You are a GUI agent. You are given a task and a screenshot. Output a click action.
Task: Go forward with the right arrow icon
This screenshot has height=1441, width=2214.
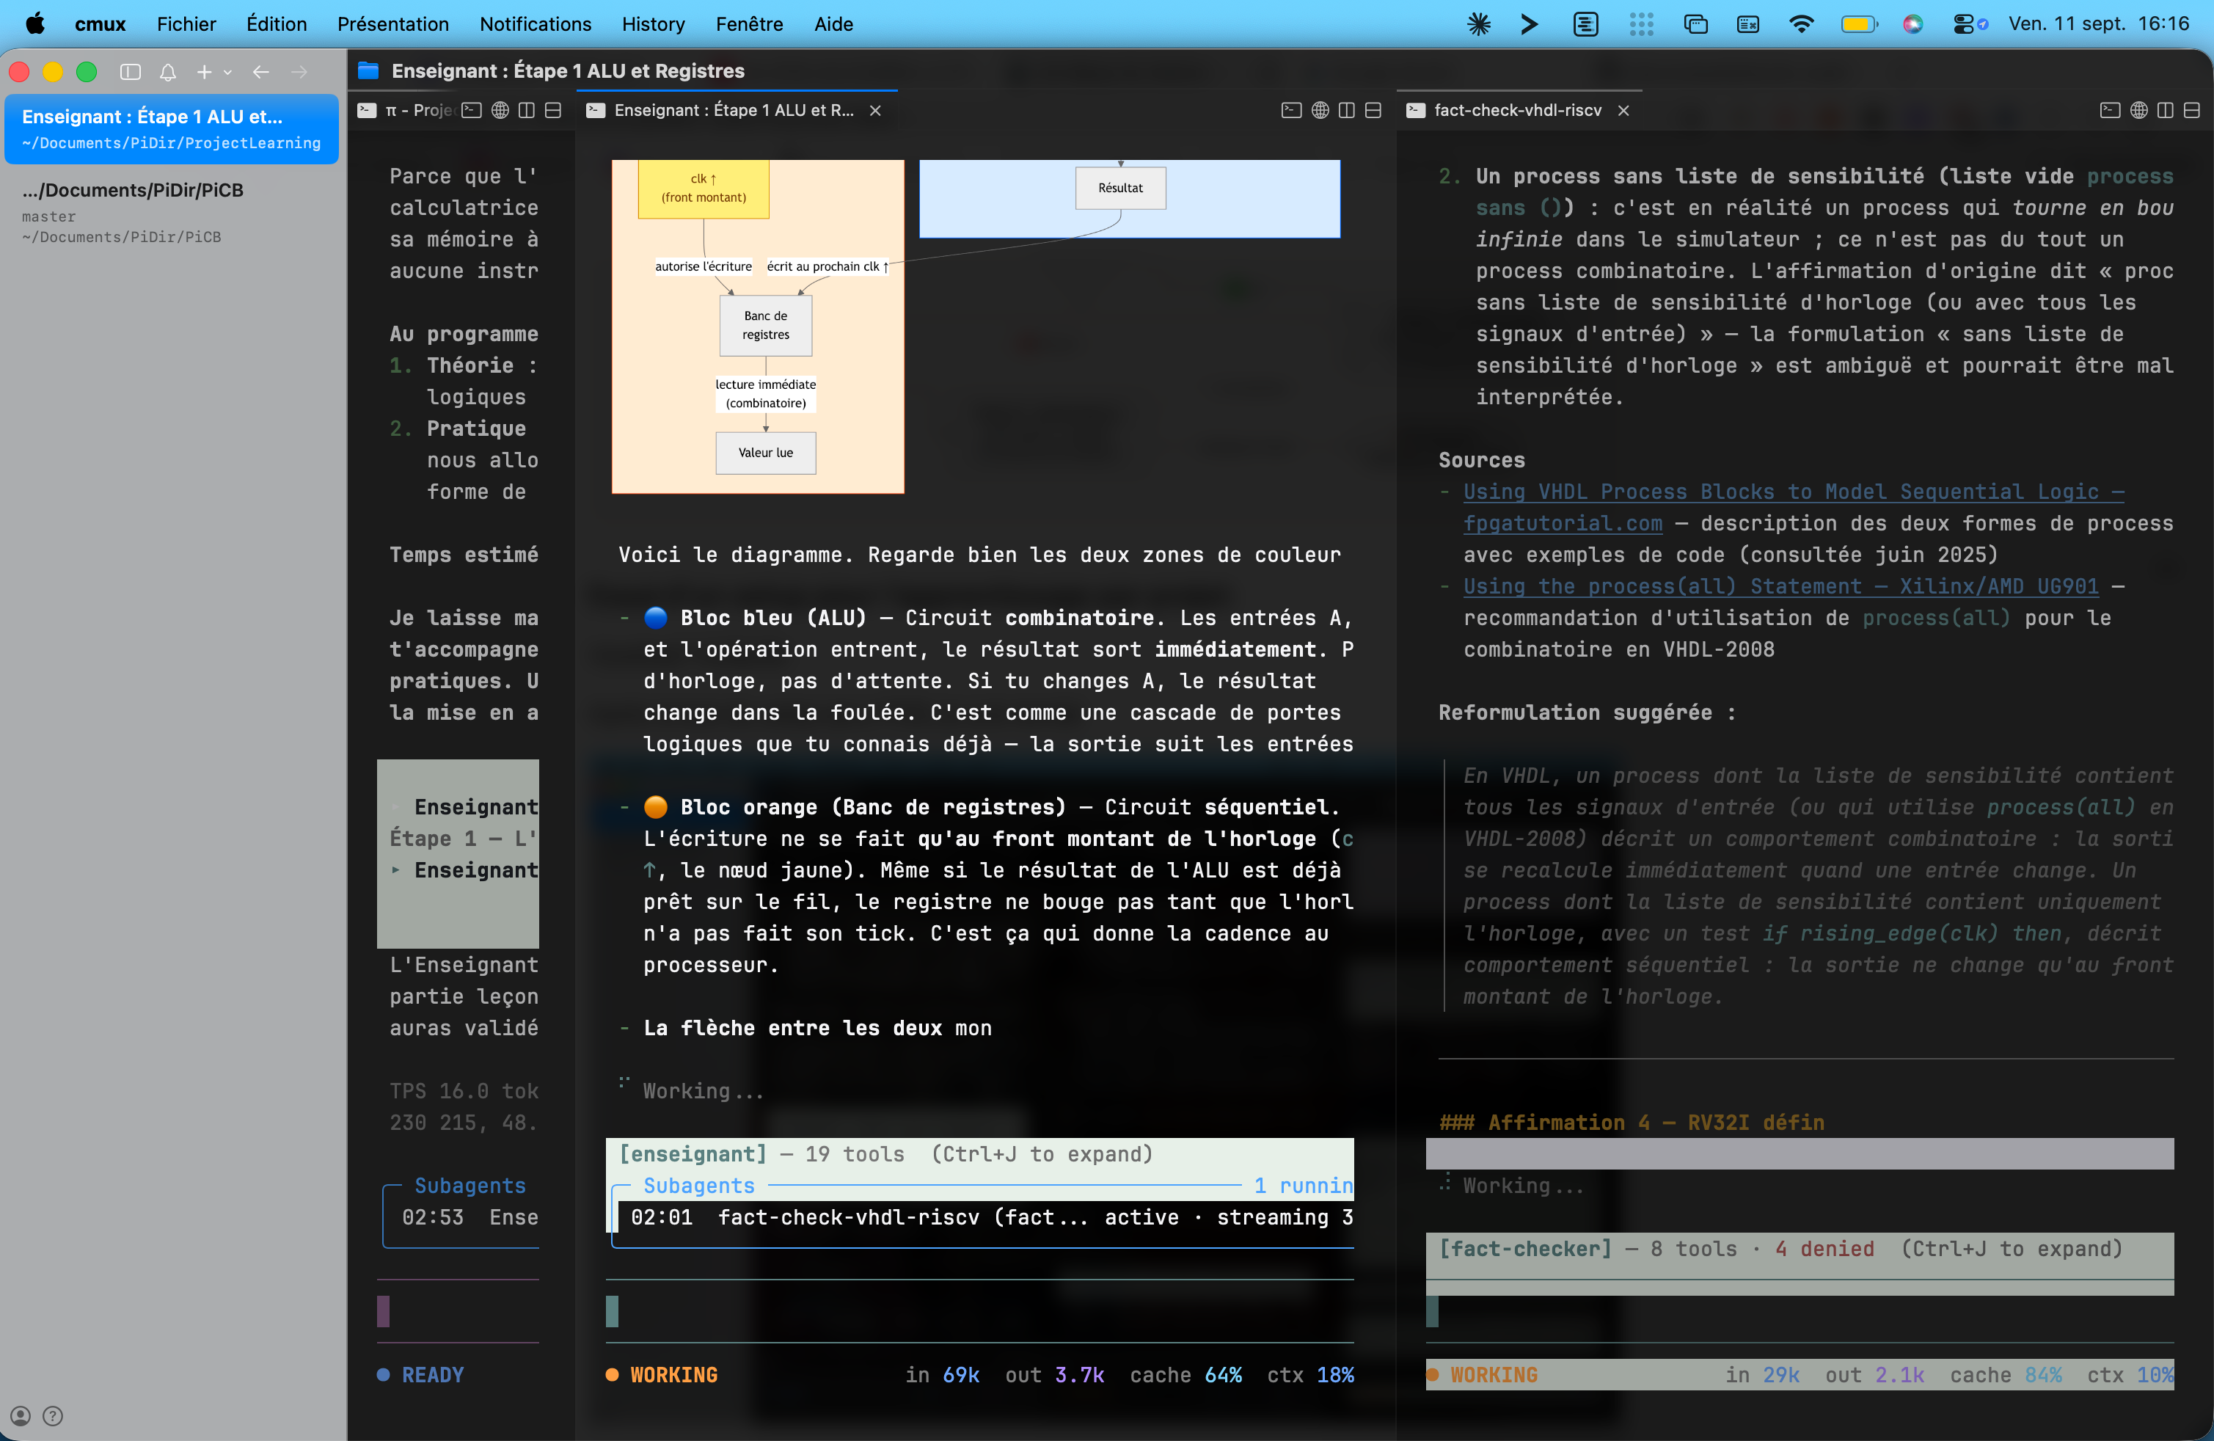tap(299, 72)
